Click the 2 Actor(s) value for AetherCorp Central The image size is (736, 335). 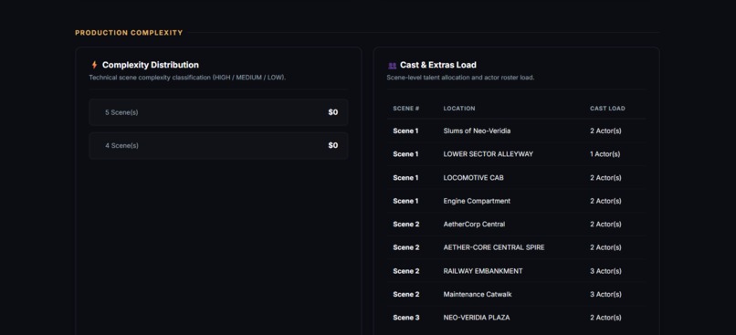tap(605, 225)
